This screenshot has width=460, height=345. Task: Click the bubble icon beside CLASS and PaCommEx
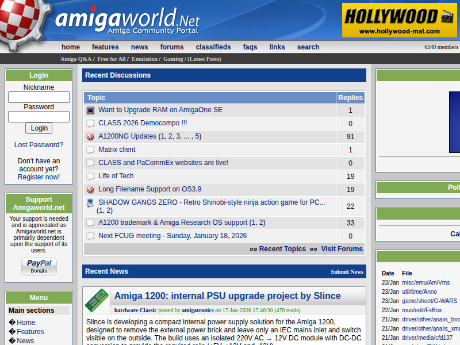[90, 163]
